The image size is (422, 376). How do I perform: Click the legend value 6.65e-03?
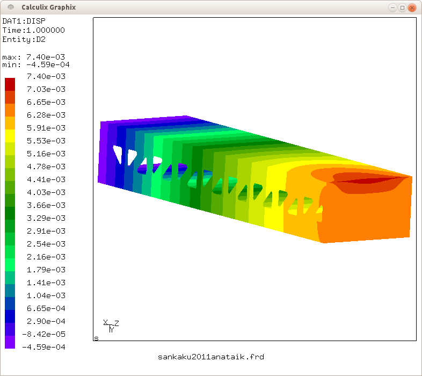tap(46, 102)
